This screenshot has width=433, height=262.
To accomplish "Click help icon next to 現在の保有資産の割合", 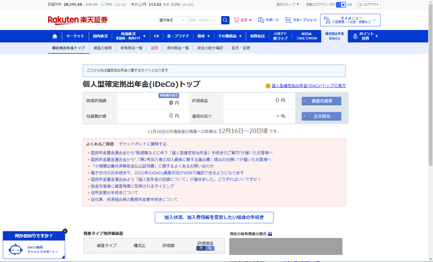I will click(x=270, y=234).
